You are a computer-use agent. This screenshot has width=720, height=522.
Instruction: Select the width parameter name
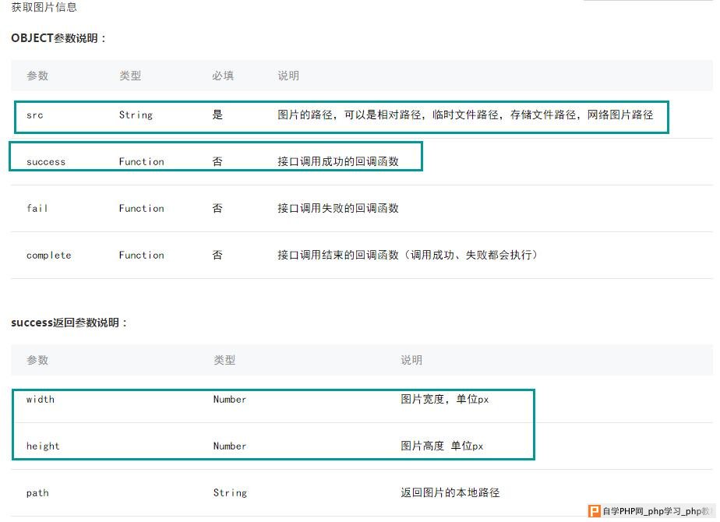41,400
